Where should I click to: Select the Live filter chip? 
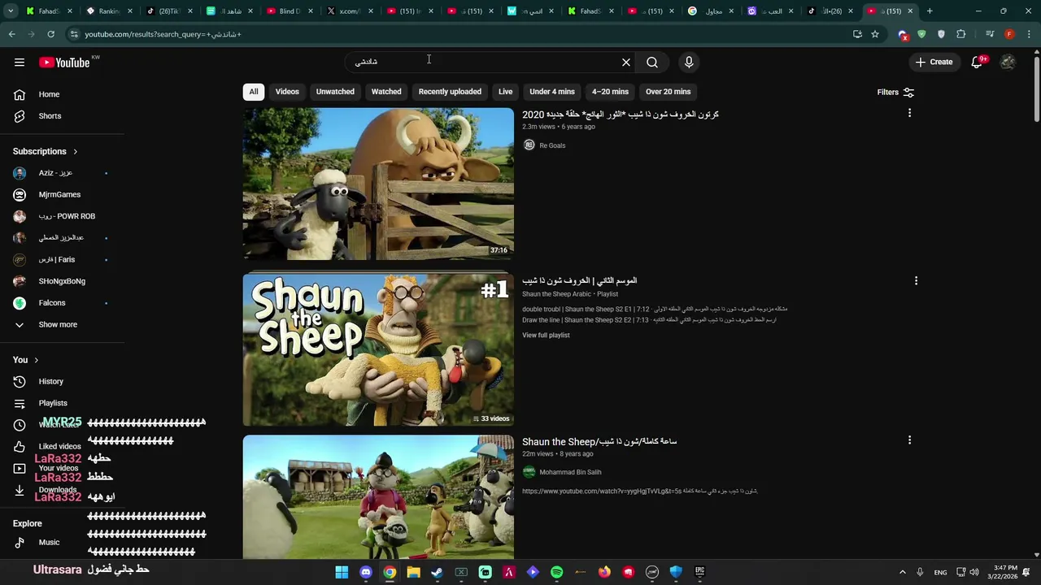click(x=505, y=92)
